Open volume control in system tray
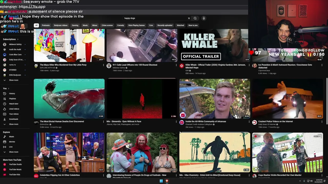 tap(311, 181)
